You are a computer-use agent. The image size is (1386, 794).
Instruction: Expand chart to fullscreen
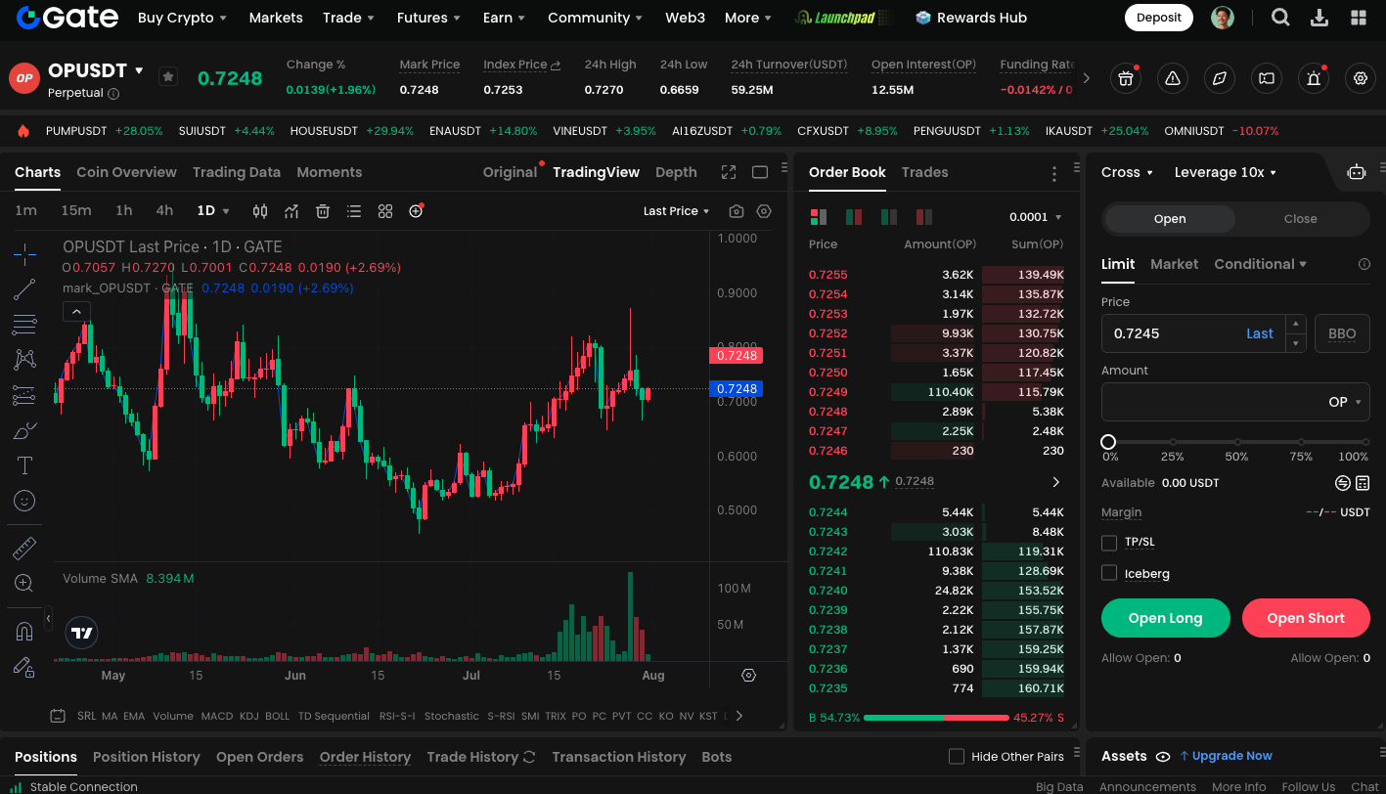pos(729,172)
